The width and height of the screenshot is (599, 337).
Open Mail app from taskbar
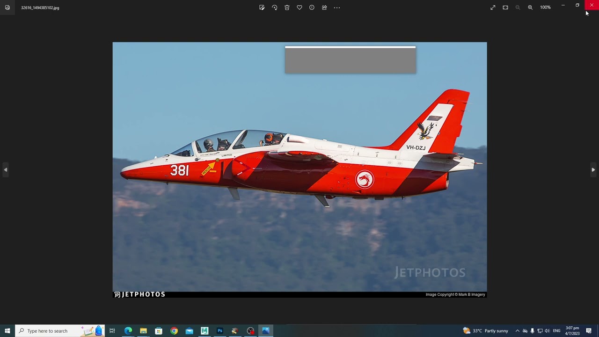coord(189,331)
